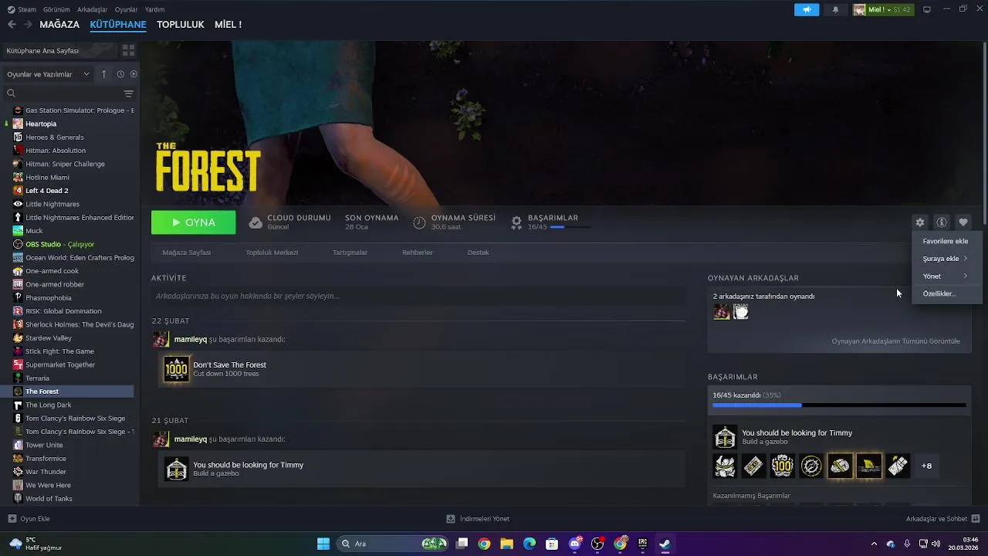This screenshot has width=988, height=556.
Task: Click the mamileyq name on 22 Şubat
Action: click(190, 340)
